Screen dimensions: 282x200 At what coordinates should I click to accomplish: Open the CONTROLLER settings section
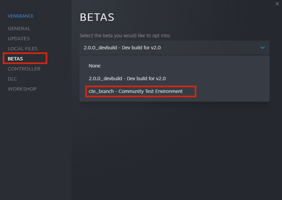[x=24, y=69]
